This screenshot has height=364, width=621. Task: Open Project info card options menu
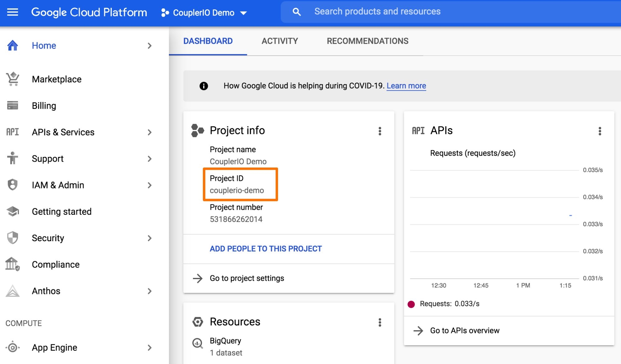[380, 131]
